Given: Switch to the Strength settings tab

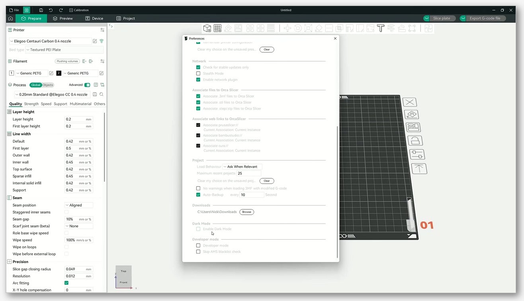Looking at the screenshot, I should pos(31,104).
